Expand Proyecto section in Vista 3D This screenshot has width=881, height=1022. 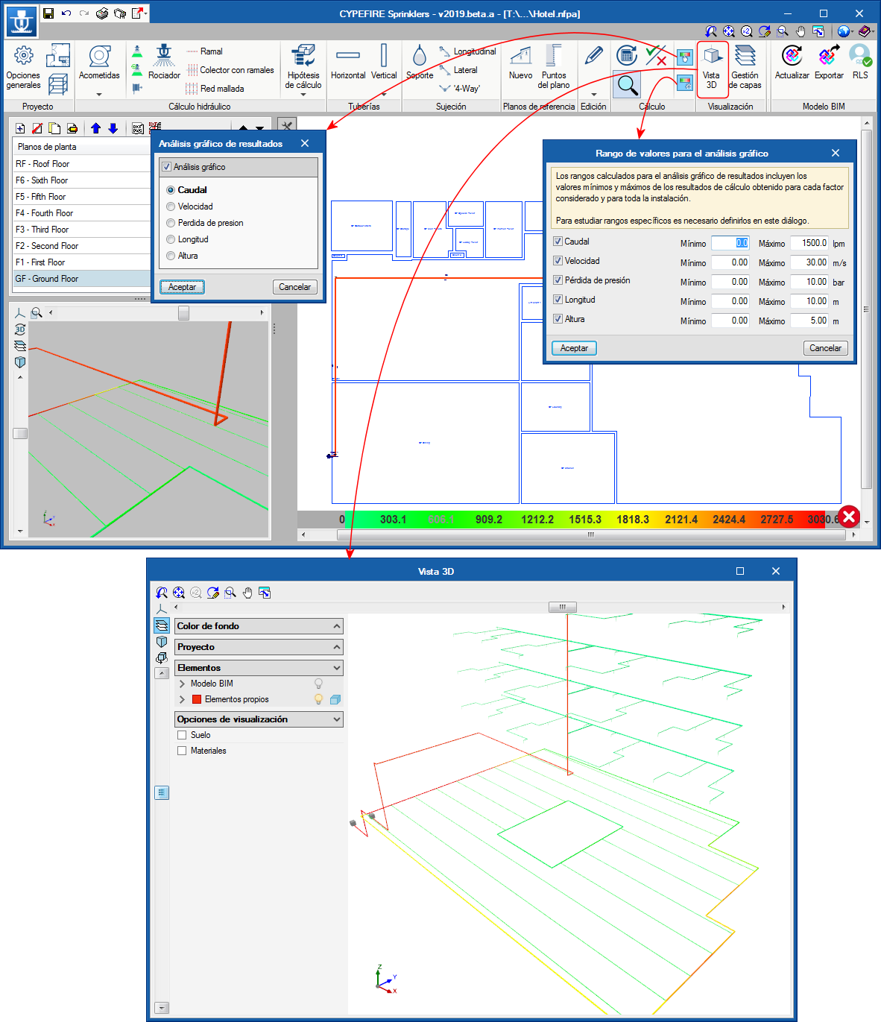pos(259,647)
